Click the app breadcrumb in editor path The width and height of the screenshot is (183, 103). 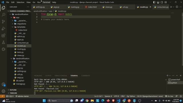(51, 11)
